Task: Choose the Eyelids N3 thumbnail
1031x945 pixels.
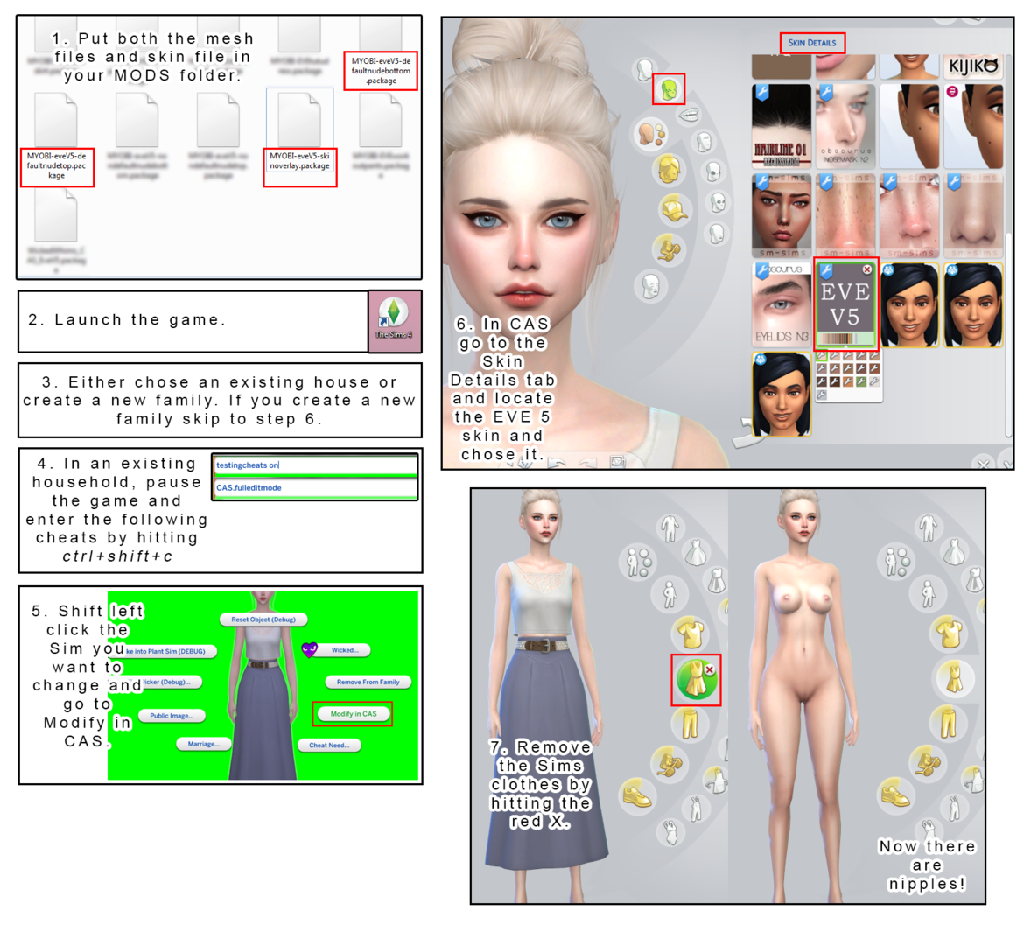Action: pyautogui.click(x=782, y=304)
